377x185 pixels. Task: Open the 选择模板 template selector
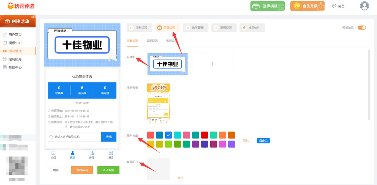[267, 6]
